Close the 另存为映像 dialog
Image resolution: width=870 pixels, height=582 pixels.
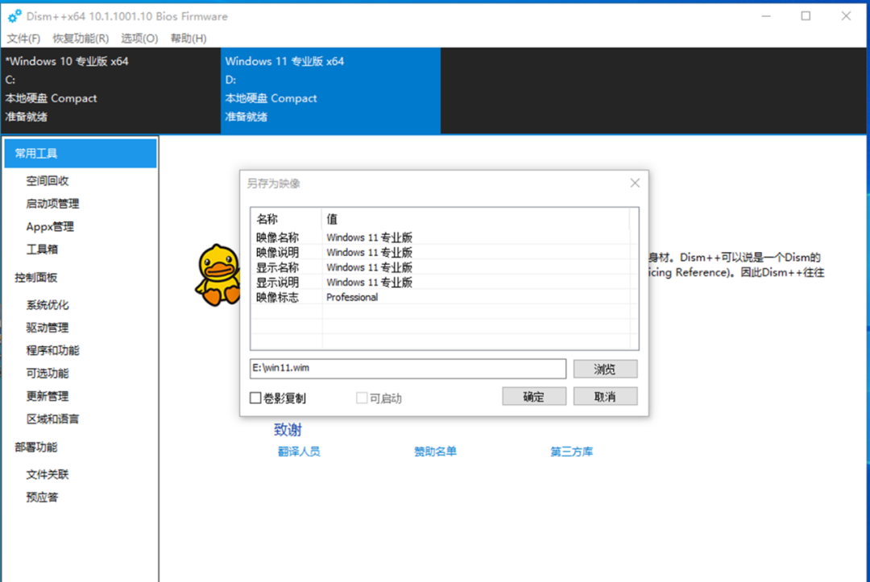[x=635, y=183]
